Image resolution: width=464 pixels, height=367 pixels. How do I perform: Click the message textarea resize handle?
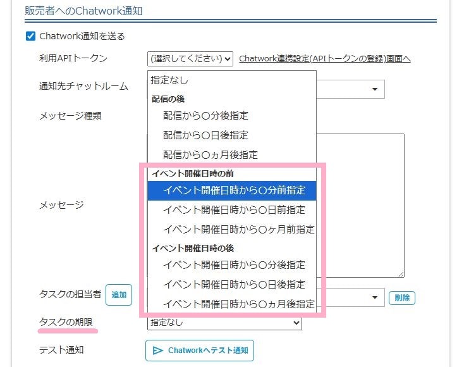tap(401, 274)
